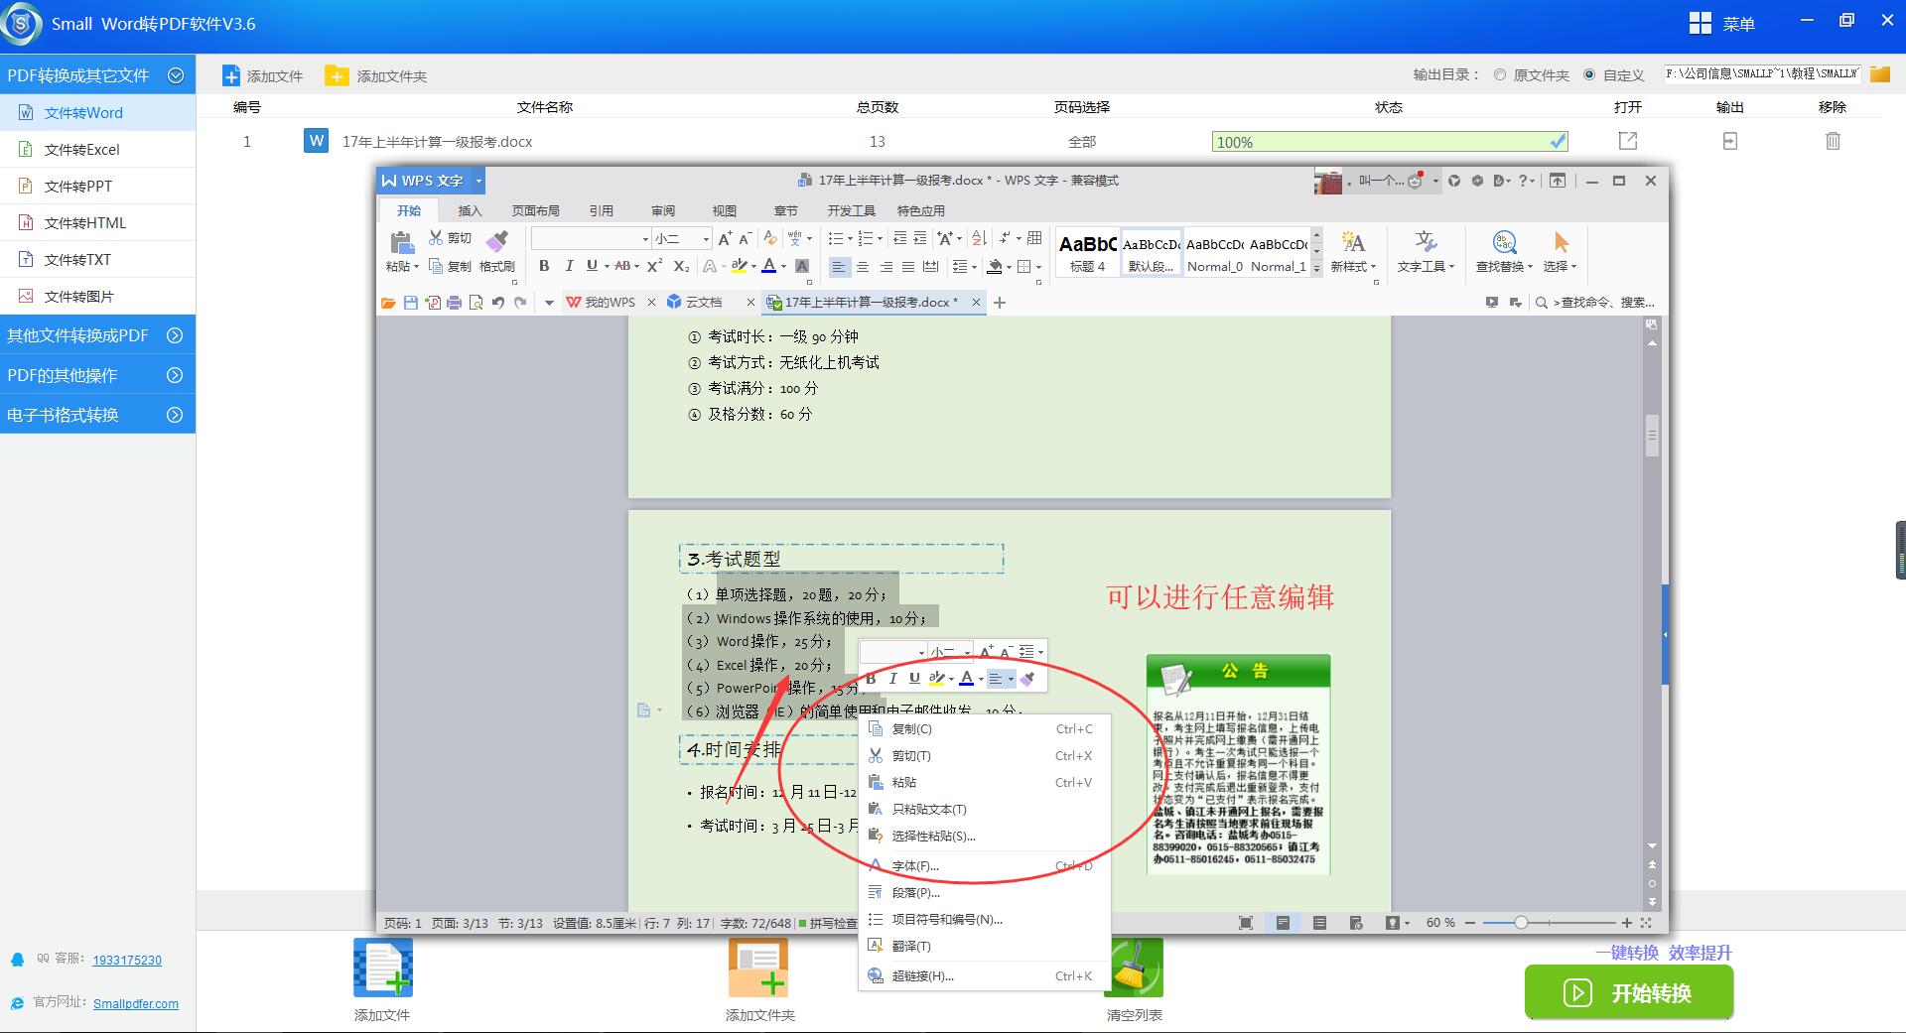This screenshot has height=1033, width=1906.
Task: Click the 标题 4 style thumbnail
Action: click(x=1087, y=252)
